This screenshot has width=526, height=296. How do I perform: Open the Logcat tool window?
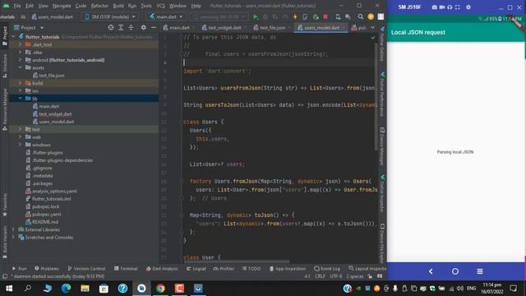(x=196, y=269)
